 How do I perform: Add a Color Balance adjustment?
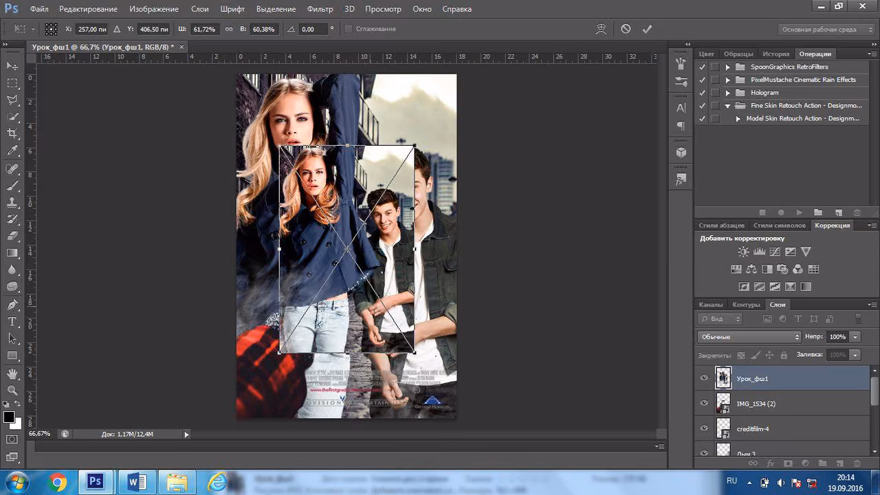(x=751, y=269)
